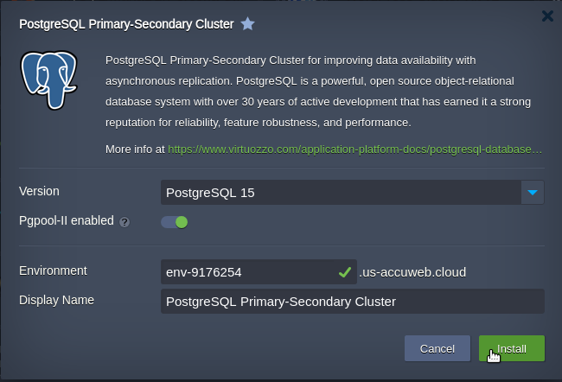
Task: Click into the Display Name text field
Action: (352, 302)
